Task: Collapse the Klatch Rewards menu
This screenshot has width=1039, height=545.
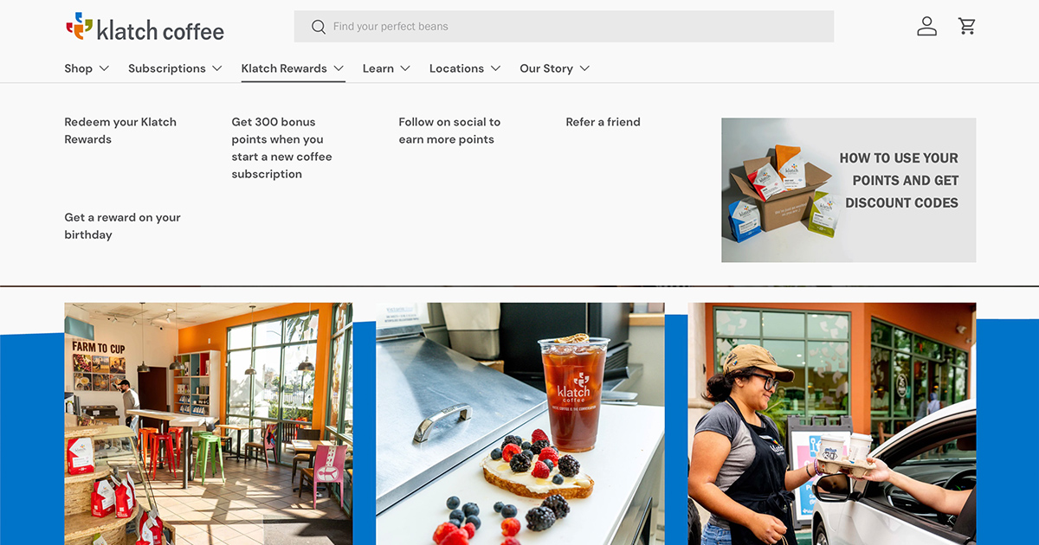Action: [x=293, y=68]
